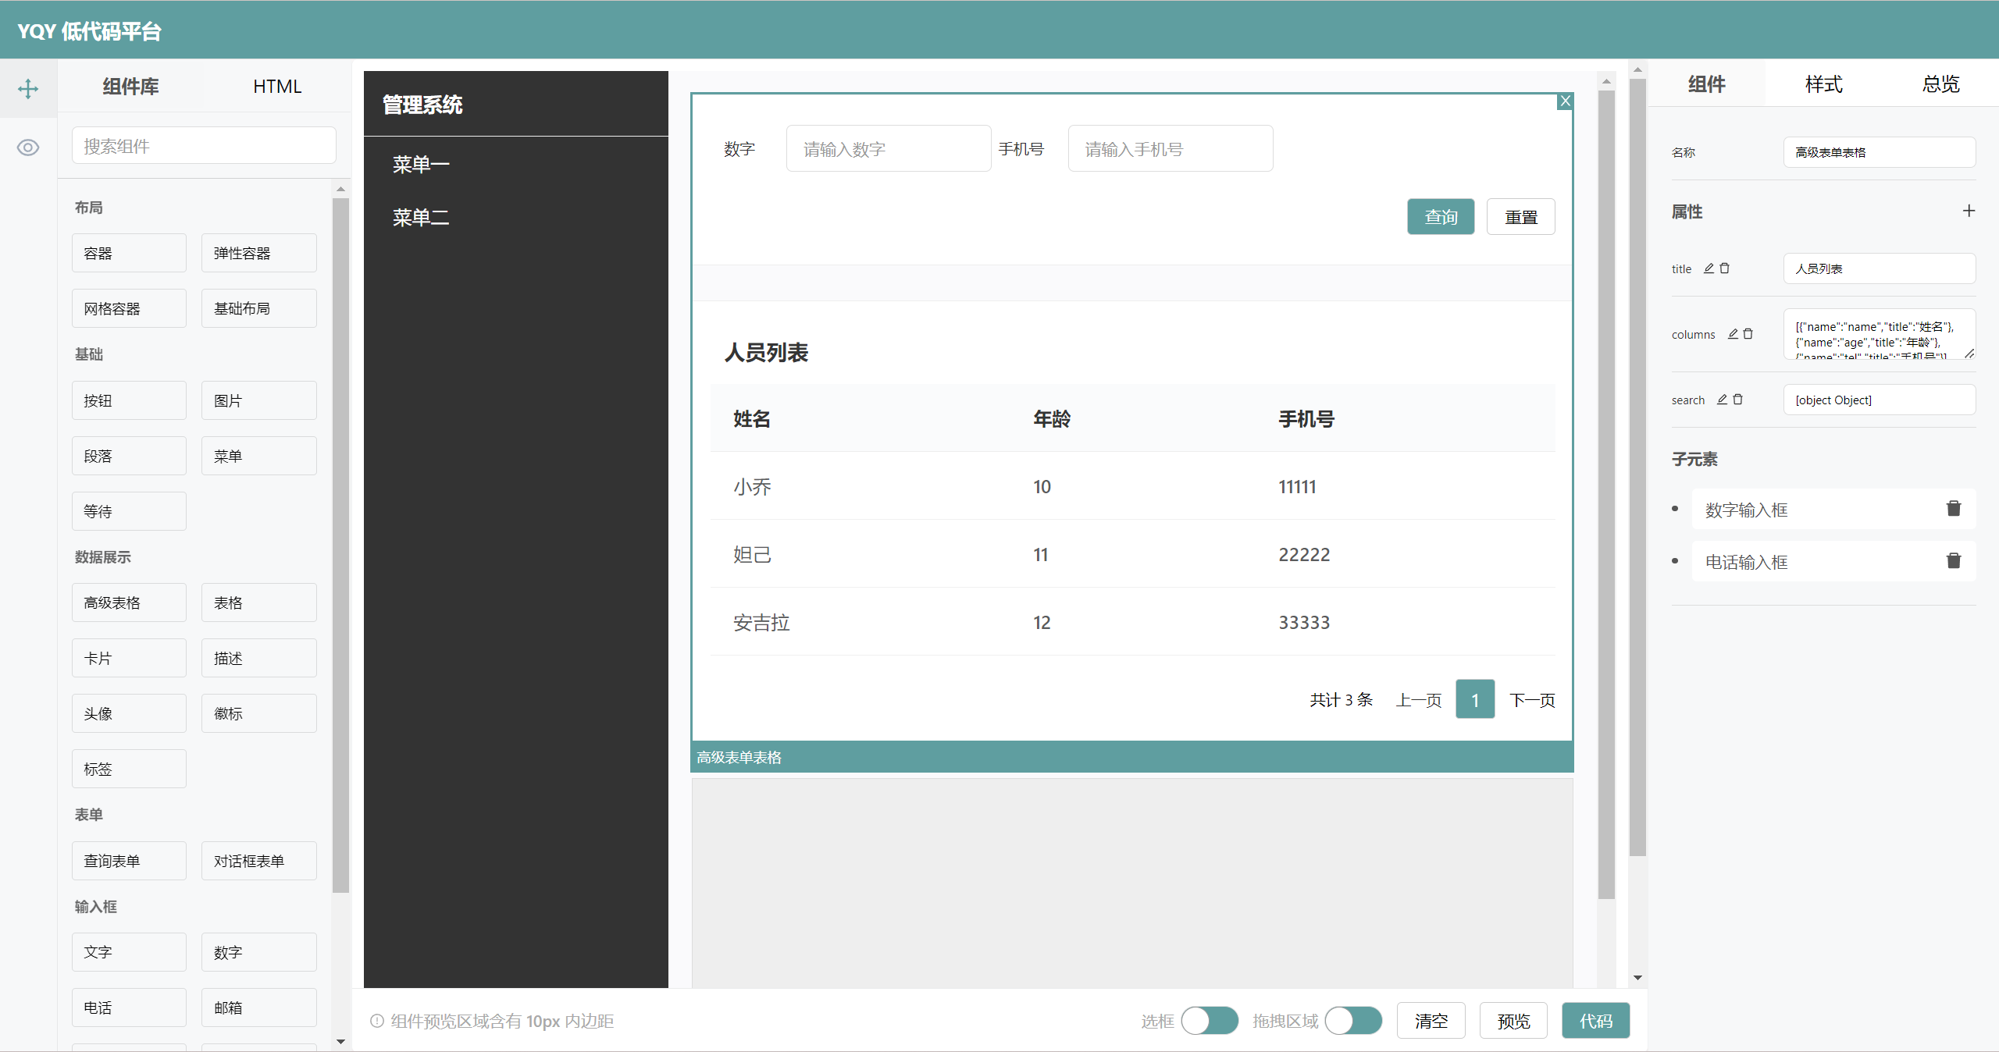The height and width of the screenshot is (1052, 1999).
Task: Pick the 描述 component
Action: point(258,658)
